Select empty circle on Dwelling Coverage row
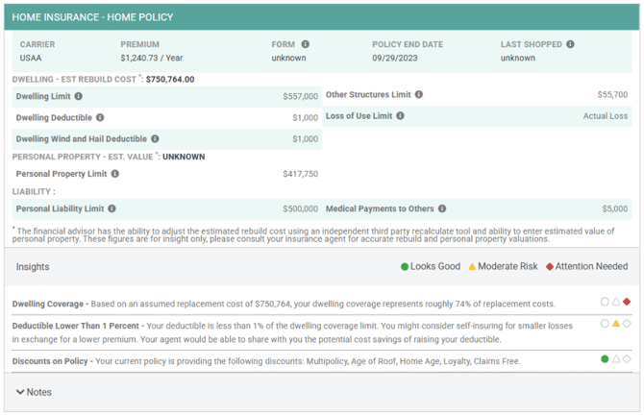This screenshot has width=644, height=416. pyautogui.click(x=605, y=302)
